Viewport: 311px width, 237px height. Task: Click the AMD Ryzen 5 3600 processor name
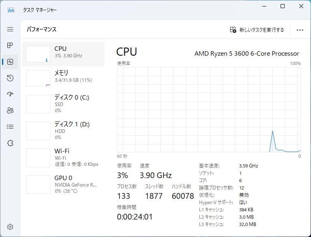click(247, 54)
